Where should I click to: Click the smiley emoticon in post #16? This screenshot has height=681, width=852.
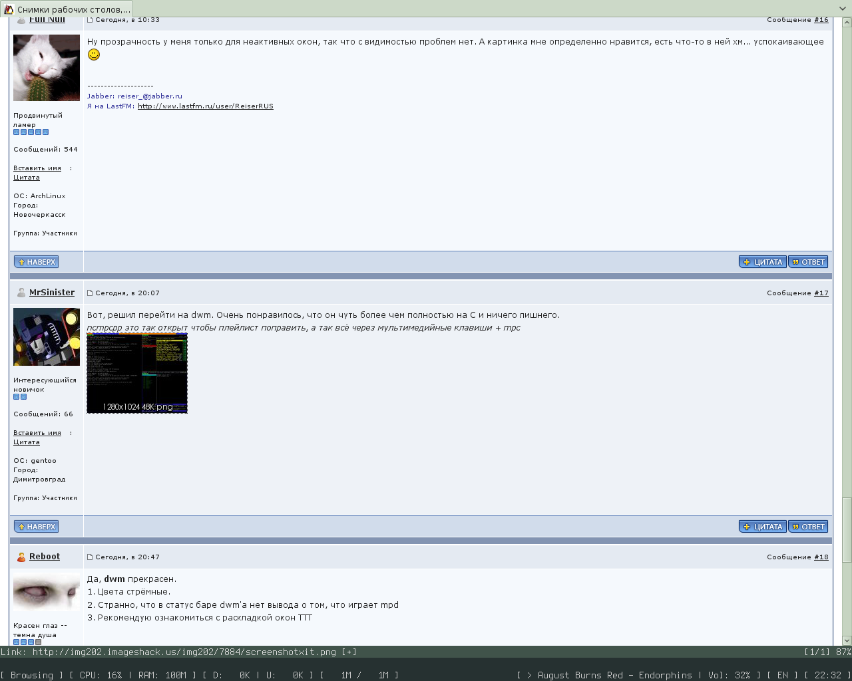pyautogui.click(x=94, y=55)
